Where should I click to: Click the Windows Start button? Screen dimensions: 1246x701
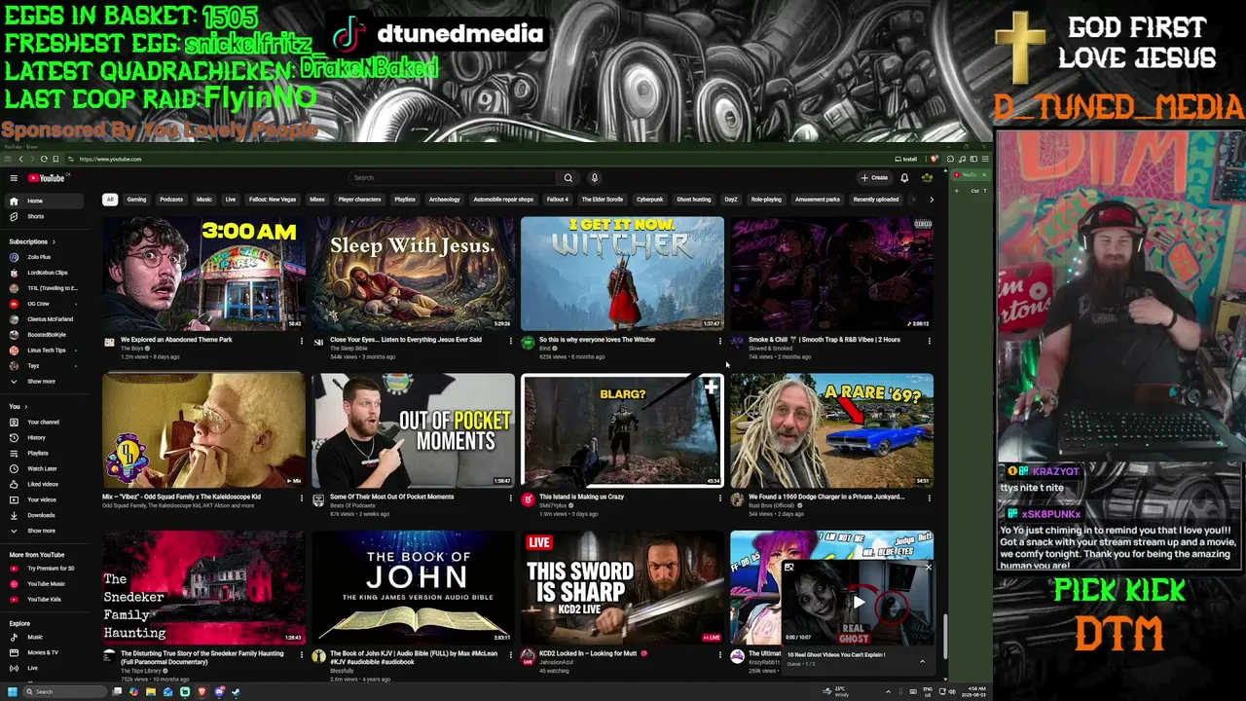(x=12, y=691)
